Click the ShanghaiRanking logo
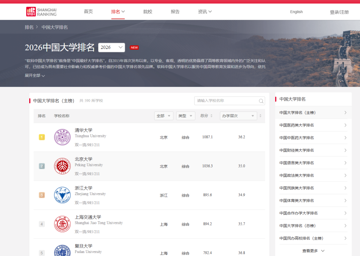Image resolution: width=360 pixels, height=256 pixels. pos(41,12)
